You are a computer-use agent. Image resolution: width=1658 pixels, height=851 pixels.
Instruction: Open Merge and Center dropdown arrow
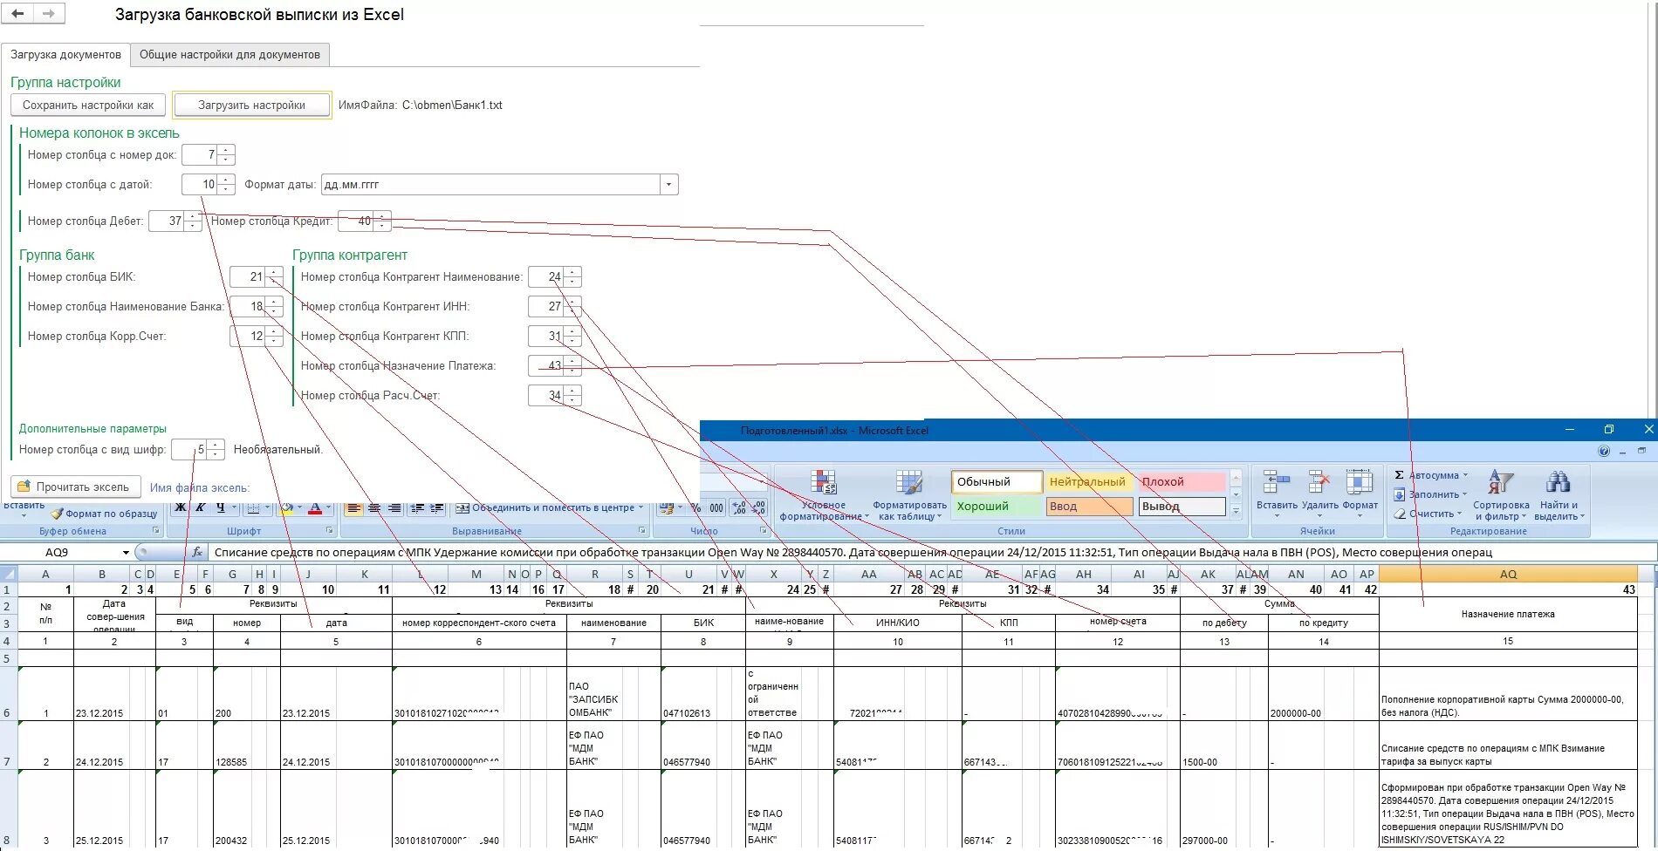click(x=641, y=507)
